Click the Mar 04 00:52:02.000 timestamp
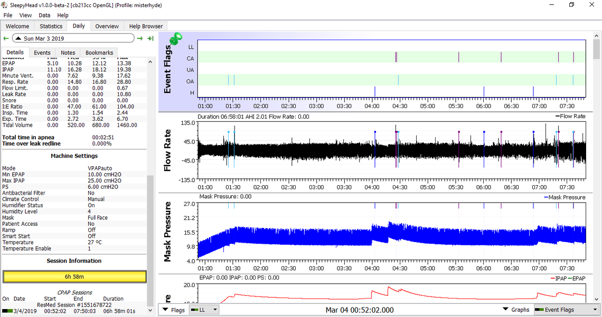Viewport: 602px width, 317px height. [x=360, y=310]
